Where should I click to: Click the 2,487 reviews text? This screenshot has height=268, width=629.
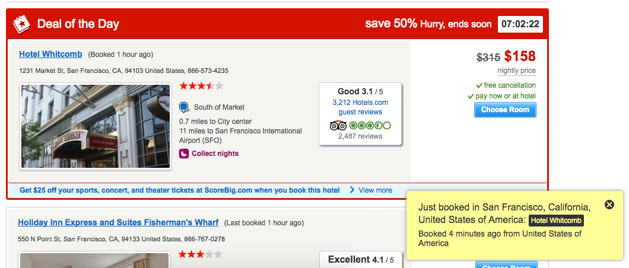(360, 136)
